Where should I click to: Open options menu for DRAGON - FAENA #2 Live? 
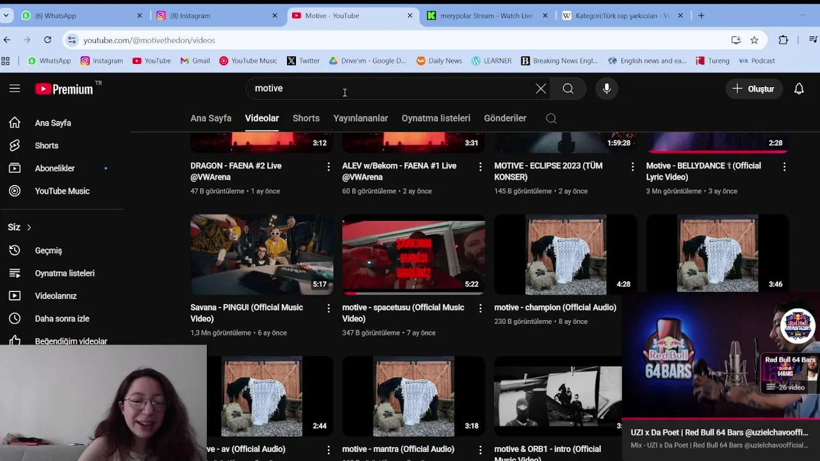[329, 166]
